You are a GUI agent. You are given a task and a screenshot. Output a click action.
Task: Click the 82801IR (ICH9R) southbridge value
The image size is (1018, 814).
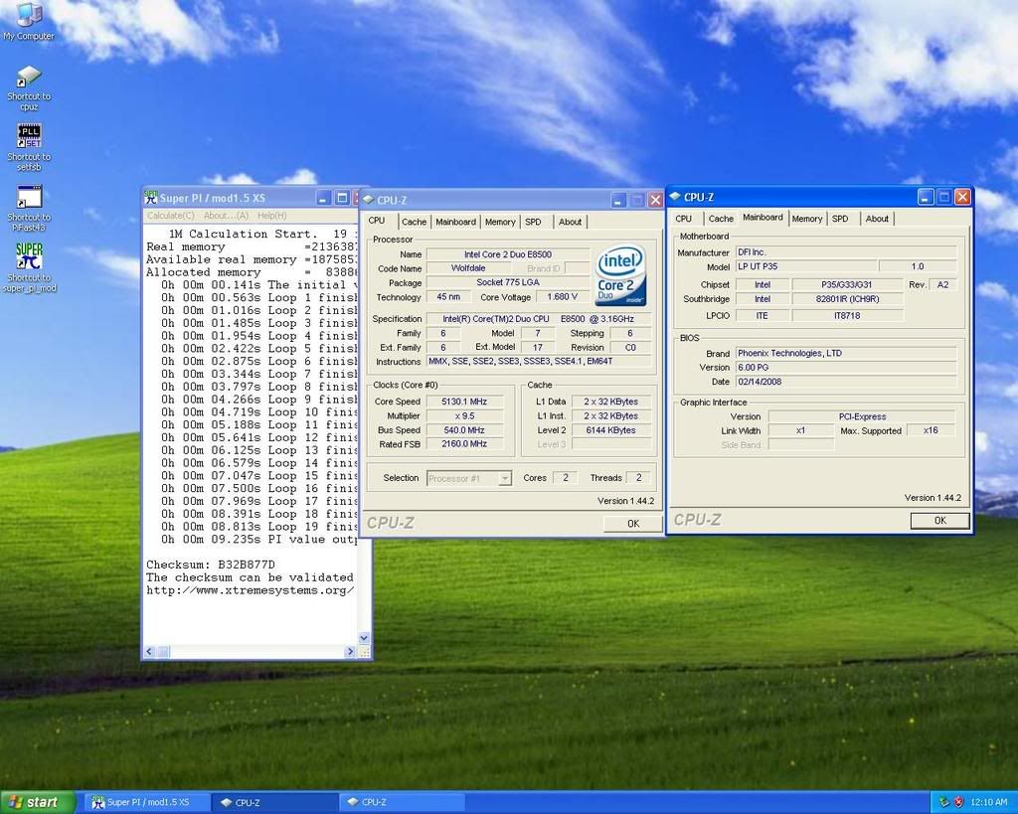tap(847, 299)
